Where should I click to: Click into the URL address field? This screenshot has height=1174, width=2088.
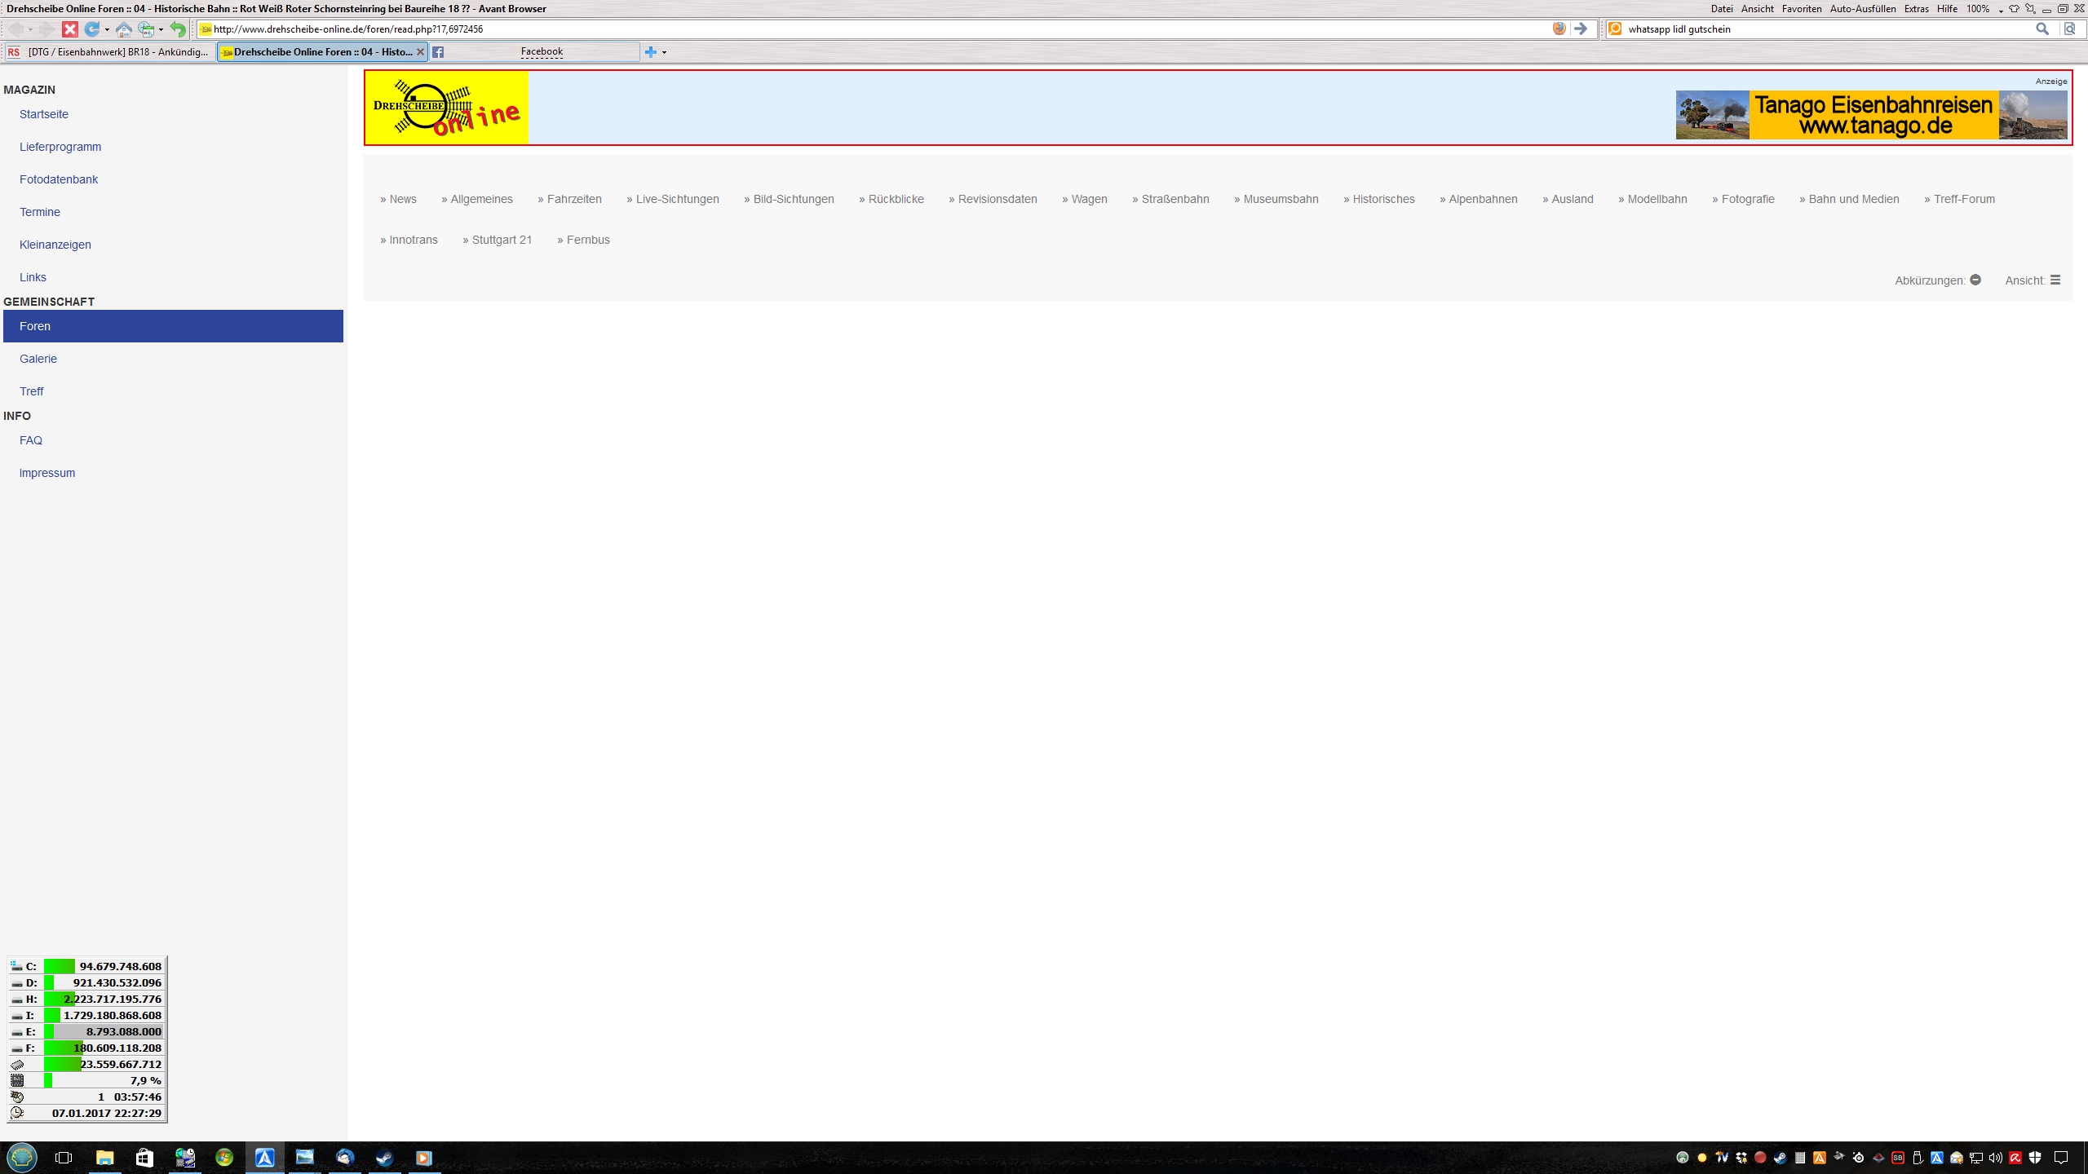(x=816, y=29)
